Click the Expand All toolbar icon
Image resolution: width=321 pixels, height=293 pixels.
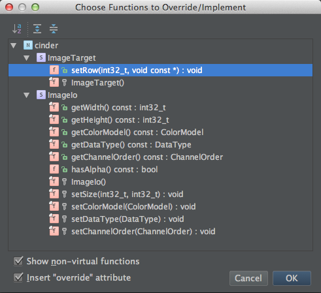pyautogui.click(x=37, y=29)
